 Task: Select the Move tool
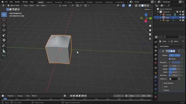(x=4, y=25)
